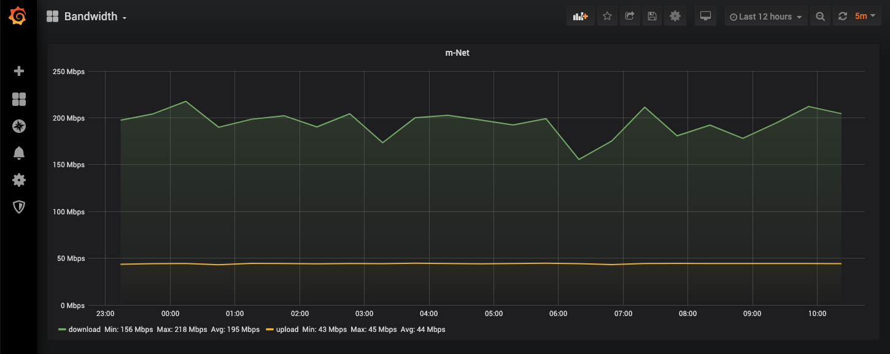Open the Dashboards grid icon in sidebar
The image size is (890, 354).
pos(19,99)
